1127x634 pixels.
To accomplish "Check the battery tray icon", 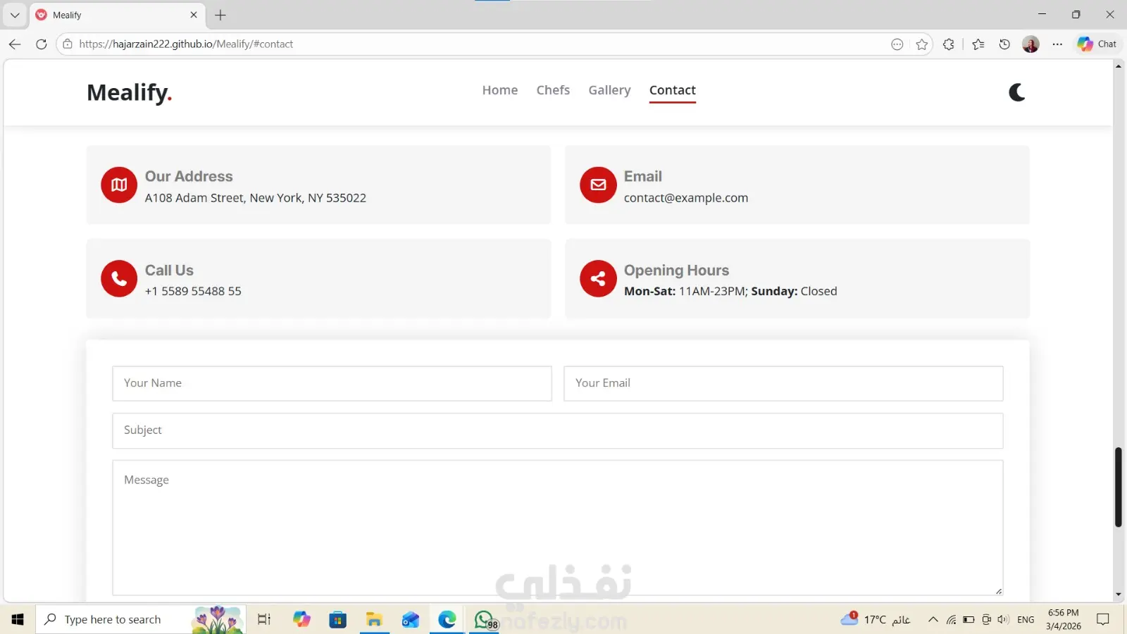I will 969,620.
